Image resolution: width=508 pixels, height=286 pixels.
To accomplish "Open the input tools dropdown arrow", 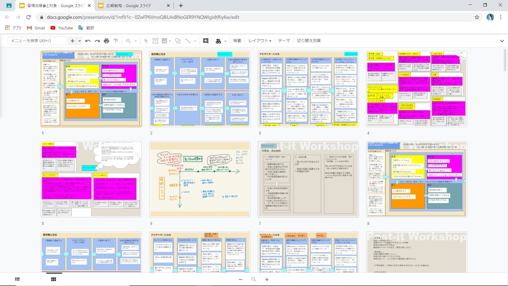I will [225, 41].
